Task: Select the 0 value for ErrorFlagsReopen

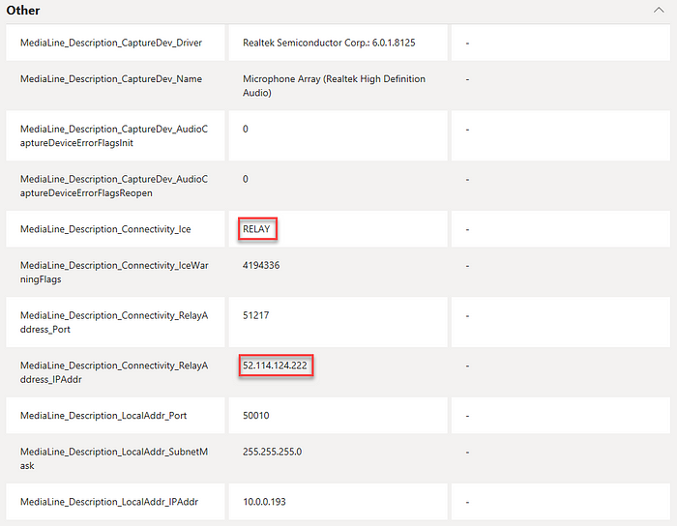Action: [x=246, y=179]
